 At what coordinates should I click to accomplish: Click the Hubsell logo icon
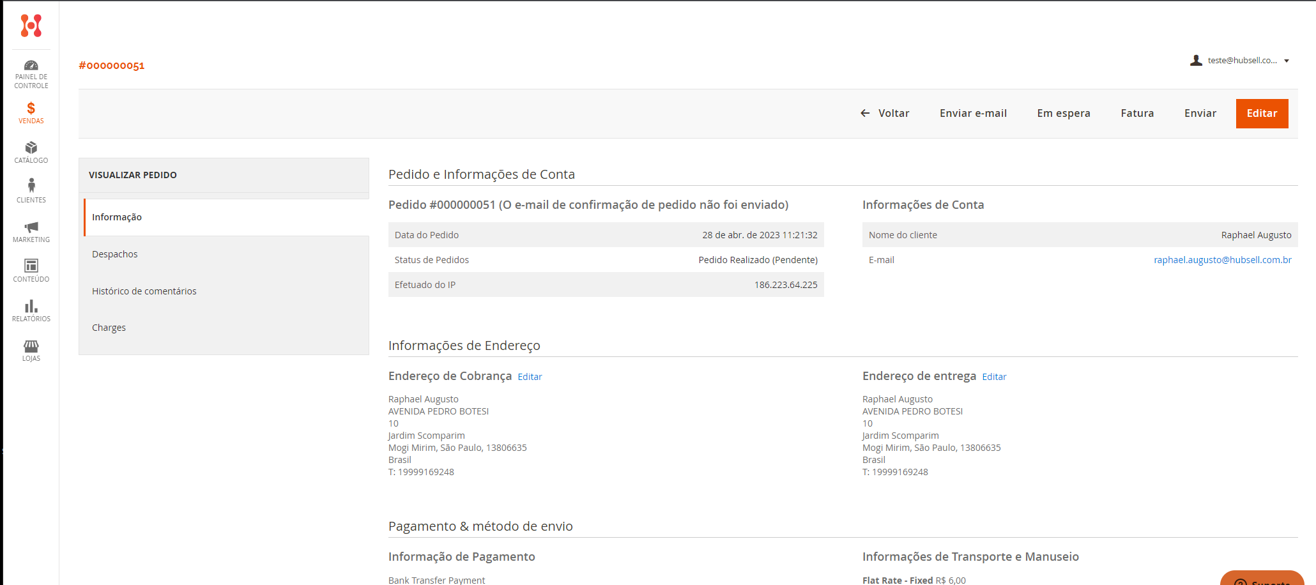[x=31, y=26]
